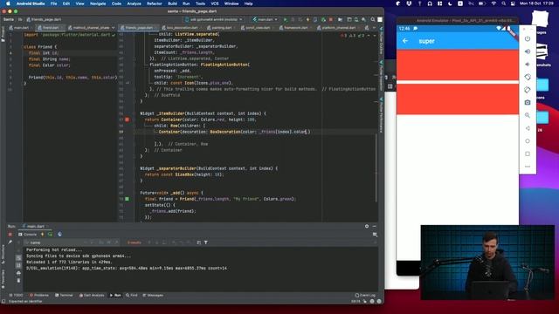Tap the first red list item in emulator
This screenshot has width=559, height=314.
(458, 65)
